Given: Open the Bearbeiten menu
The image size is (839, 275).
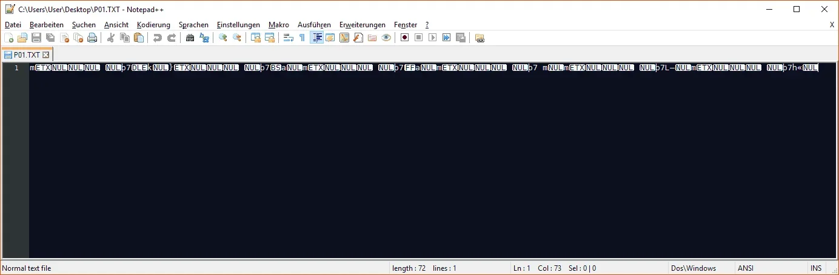Looking at the screenshot, I should tap(47, 25).
